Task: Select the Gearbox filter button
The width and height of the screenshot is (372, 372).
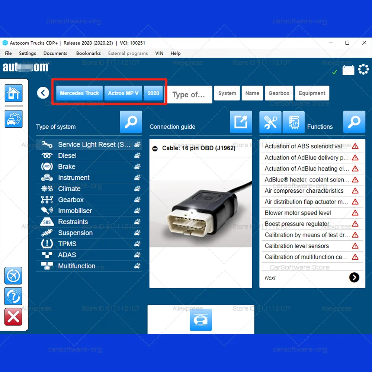Action: tap(279, 93)
